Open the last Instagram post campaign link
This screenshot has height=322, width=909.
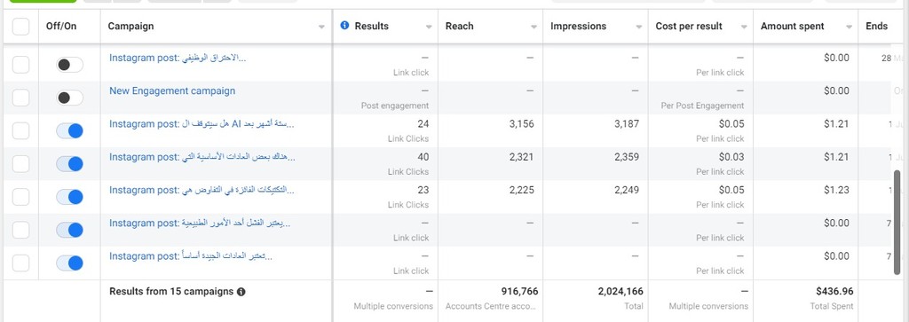point(191,256)
